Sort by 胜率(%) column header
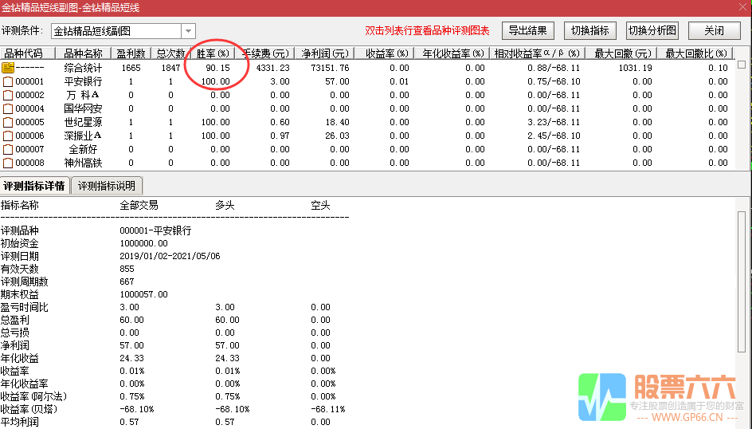Image resolution: width=752 pixels, height=429 pixels. [213, 53]
